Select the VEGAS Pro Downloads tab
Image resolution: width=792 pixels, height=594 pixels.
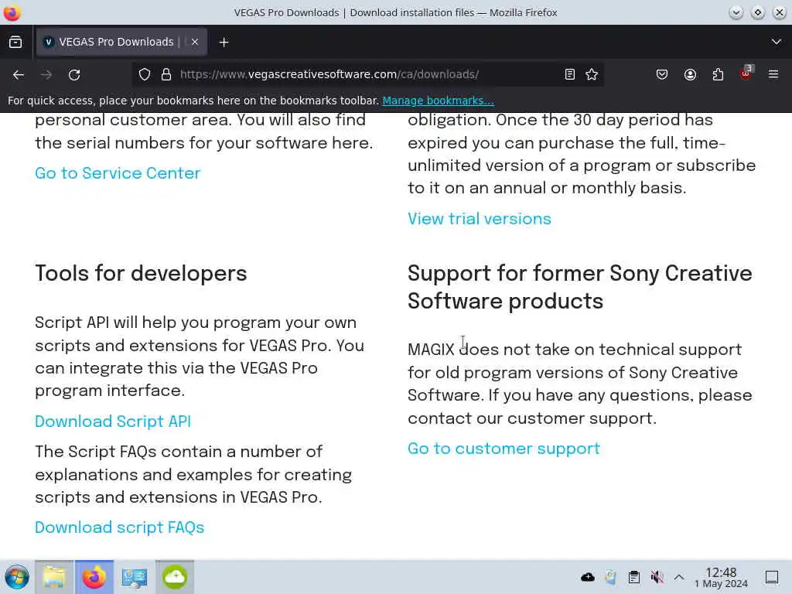[121, 42]
